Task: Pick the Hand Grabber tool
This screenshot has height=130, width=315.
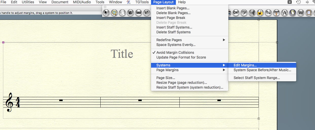Action: point(123,13)
